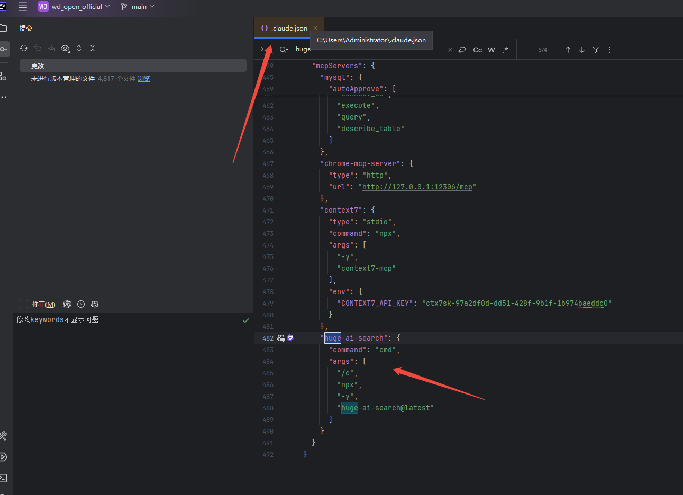Viewport: 683px width, 495px height.
Task: Open the Services run icon in left sidebar
Action: pyautogui.click(x=3, y=457)
